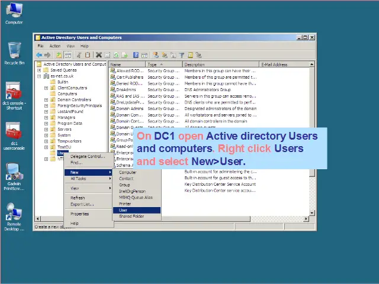Image resolution: width=379 pixels, height=284 pixels.
Task: Click the Copy clipboard toolbar icon
Action: pos(88,55)
